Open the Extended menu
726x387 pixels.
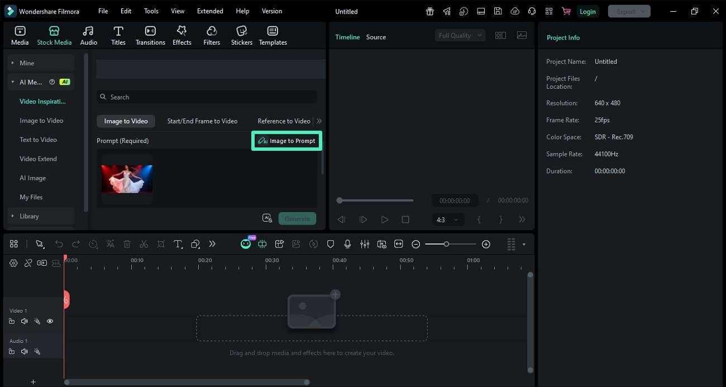pyautogui.click(x=210, y=11)
